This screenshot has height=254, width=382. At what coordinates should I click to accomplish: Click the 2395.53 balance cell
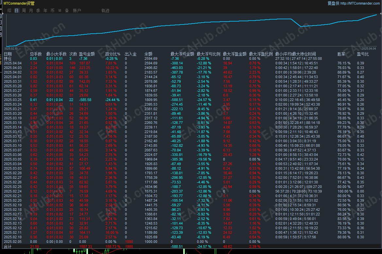(151, 104)
